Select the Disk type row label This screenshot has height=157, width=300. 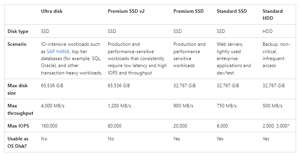pos(18,31)
